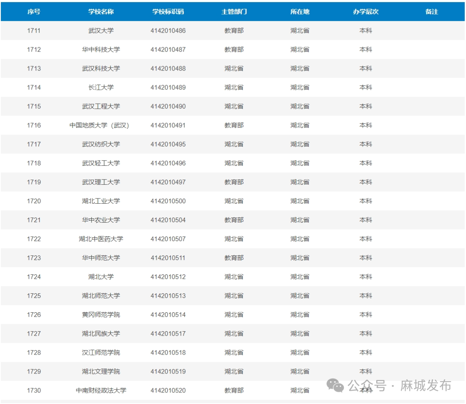Screen dimensions: 466x404
Task: Click 教育部 in the 武汉理工大学 row
Action: (x=234, y=182)
